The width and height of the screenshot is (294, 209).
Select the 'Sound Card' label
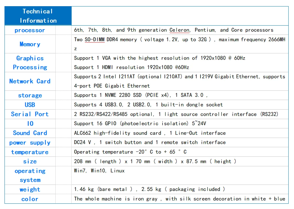[x=30, y=133]
